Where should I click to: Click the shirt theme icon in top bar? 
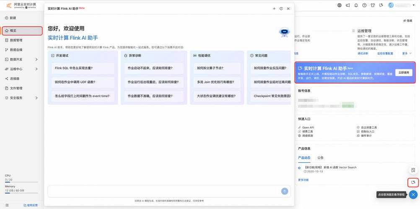coord(373,5)
